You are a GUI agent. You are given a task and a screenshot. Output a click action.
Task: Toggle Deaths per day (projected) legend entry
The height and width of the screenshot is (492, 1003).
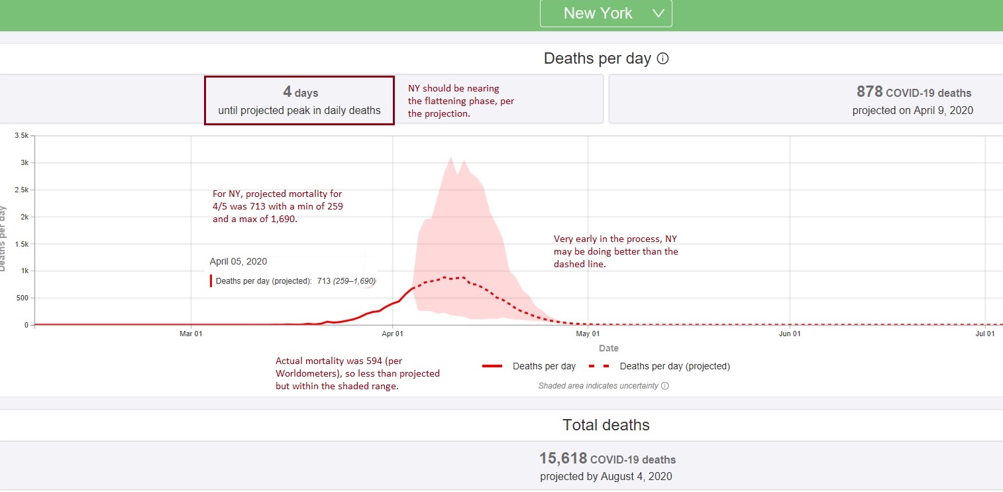pos(674,366)
